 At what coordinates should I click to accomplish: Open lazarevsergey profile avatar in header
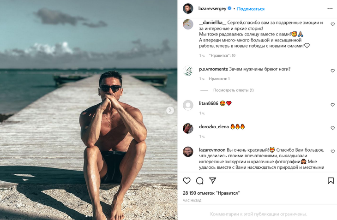pyautogui.click(x=188, y=8)
